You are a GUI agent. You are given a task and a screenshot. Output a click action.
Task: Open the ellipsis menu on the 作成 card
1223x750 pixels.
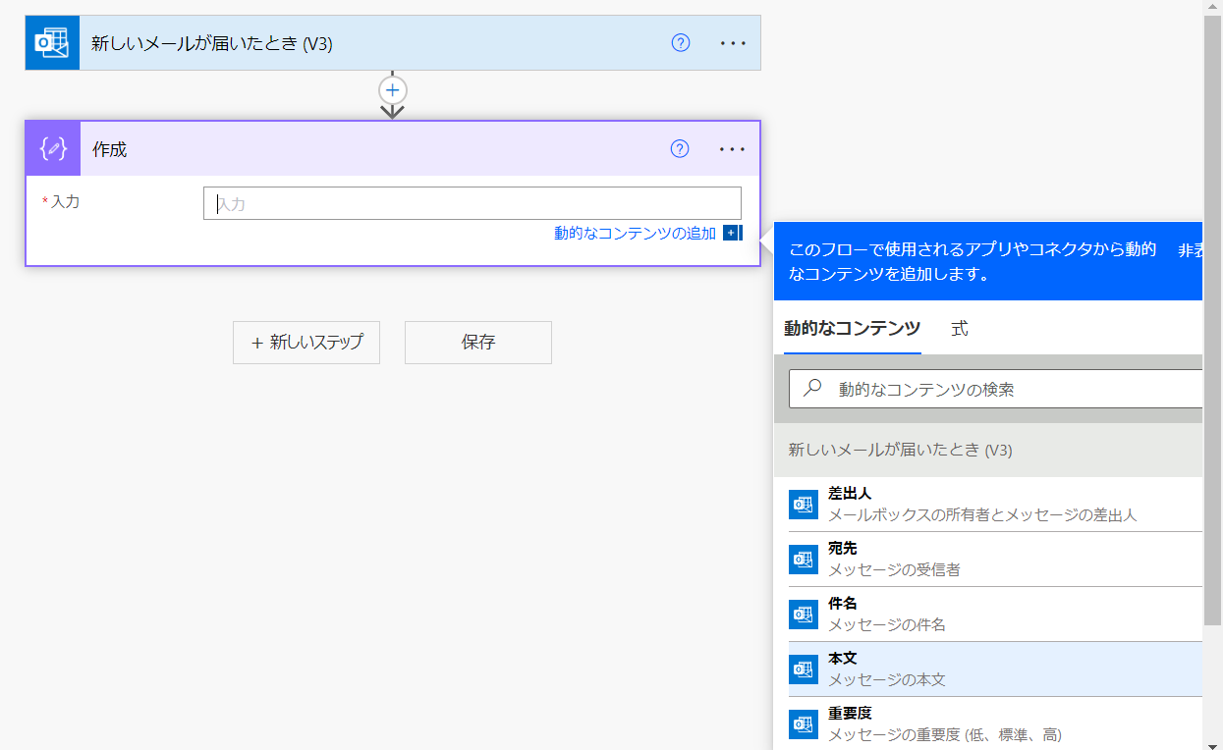733,149
